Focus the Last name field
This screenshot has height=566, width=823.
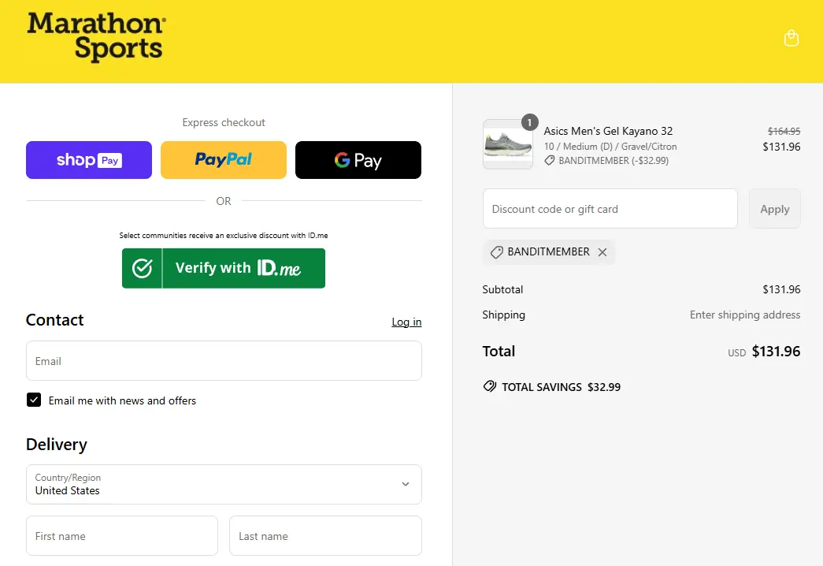pos(325,535)
